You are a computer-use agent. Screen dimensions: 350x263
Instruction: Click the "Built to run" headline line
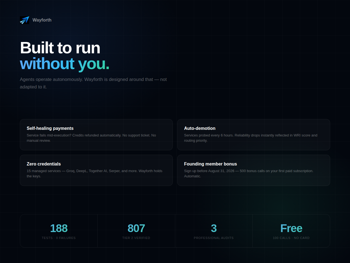click(x=60, y=48)
